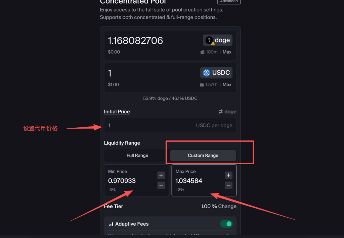Image resolution: width=344 pixels, height=238 pixels.
Task: Click the USDC token selector icon
Action: (x=206, y=73)
